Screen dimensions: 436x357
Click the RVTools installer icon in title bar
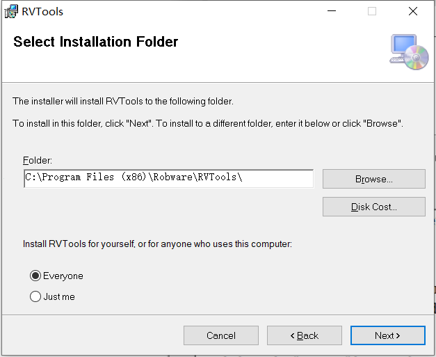point(11,11)
